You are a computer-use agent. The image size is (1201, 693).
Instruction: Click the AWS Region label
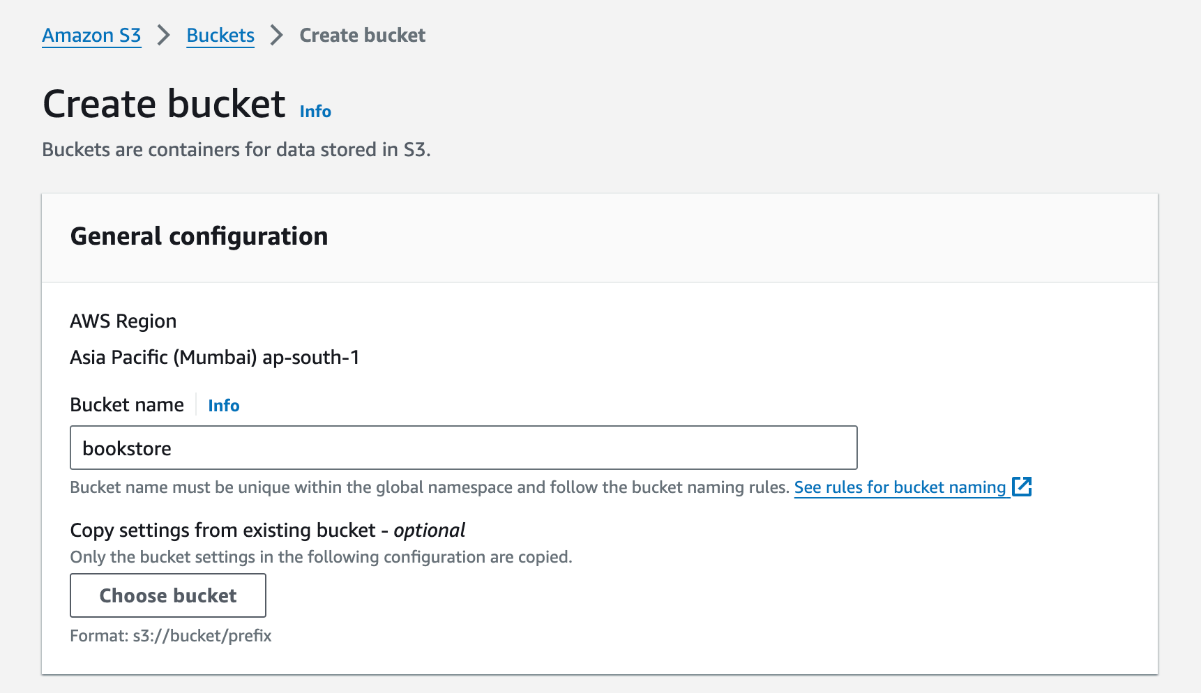point(123,321)
